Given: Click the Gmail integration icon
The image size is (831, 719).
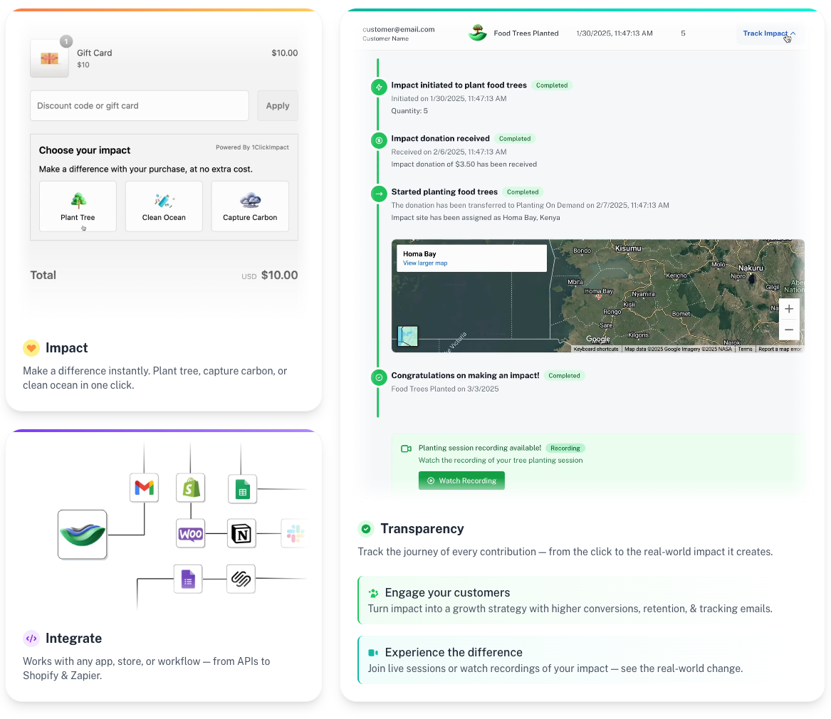Looking at the screenshot, I should [144, 488].
